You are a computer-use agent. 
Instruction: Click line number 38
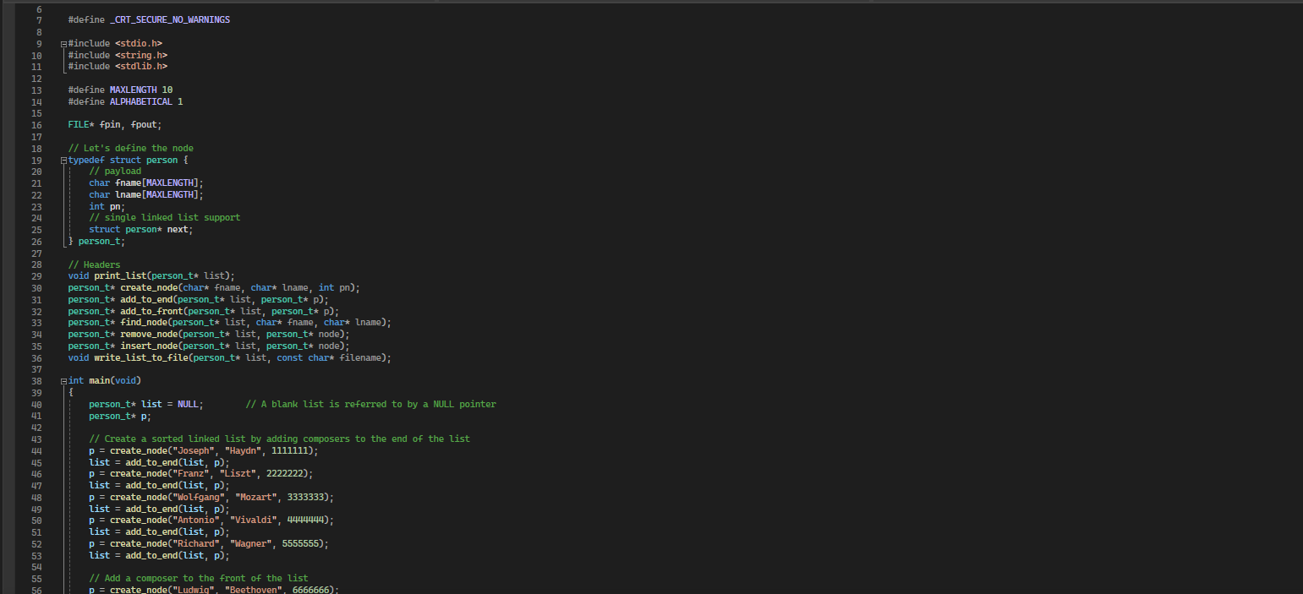pyautogui.click(x=36, y=380)
